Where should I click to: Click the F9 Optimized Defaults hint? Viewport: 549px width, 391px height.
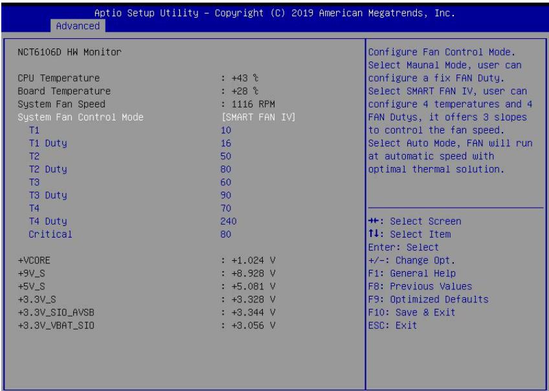[x=429, y=300]
